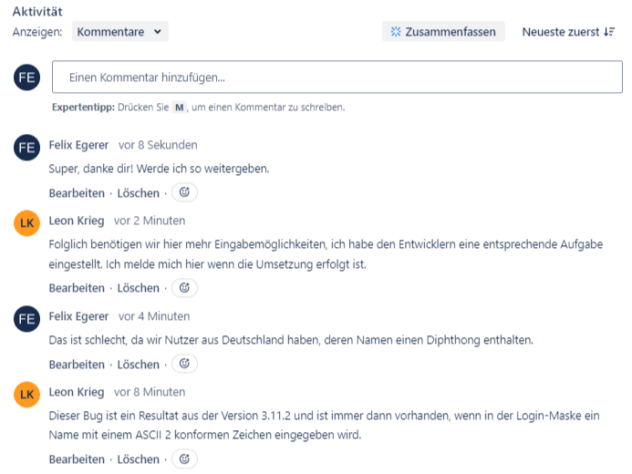Edit the 'Das ist schlecht' comment
The image size is (632, 474).
pyautogui.click(x=77, y=365)
